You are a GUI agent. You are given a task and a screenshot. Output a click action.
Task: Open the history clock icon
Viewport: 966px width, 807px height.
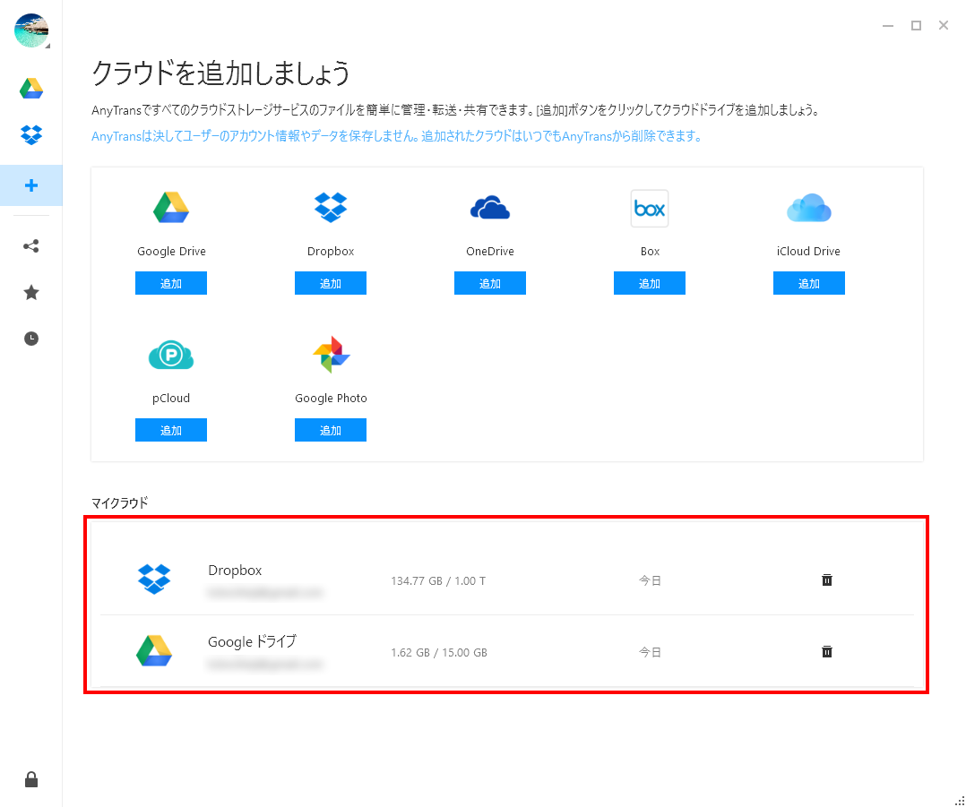tap(30, 339)
